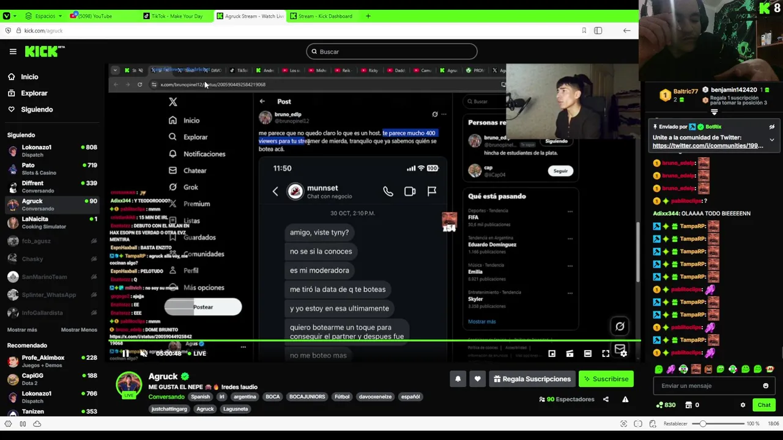Collapse following list with Mostrar Menos
This screenshot has width=783, height=440.
pos(79,329)
